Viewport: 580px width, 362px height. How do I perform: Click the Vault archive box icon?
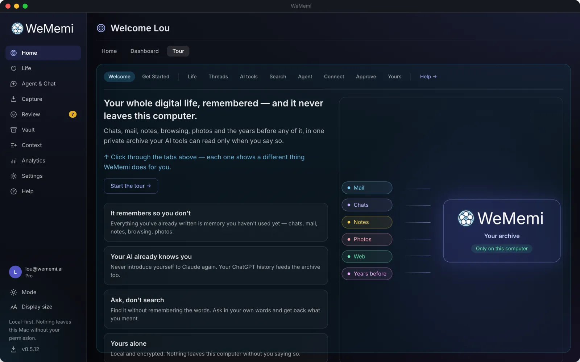click(13, 130)
